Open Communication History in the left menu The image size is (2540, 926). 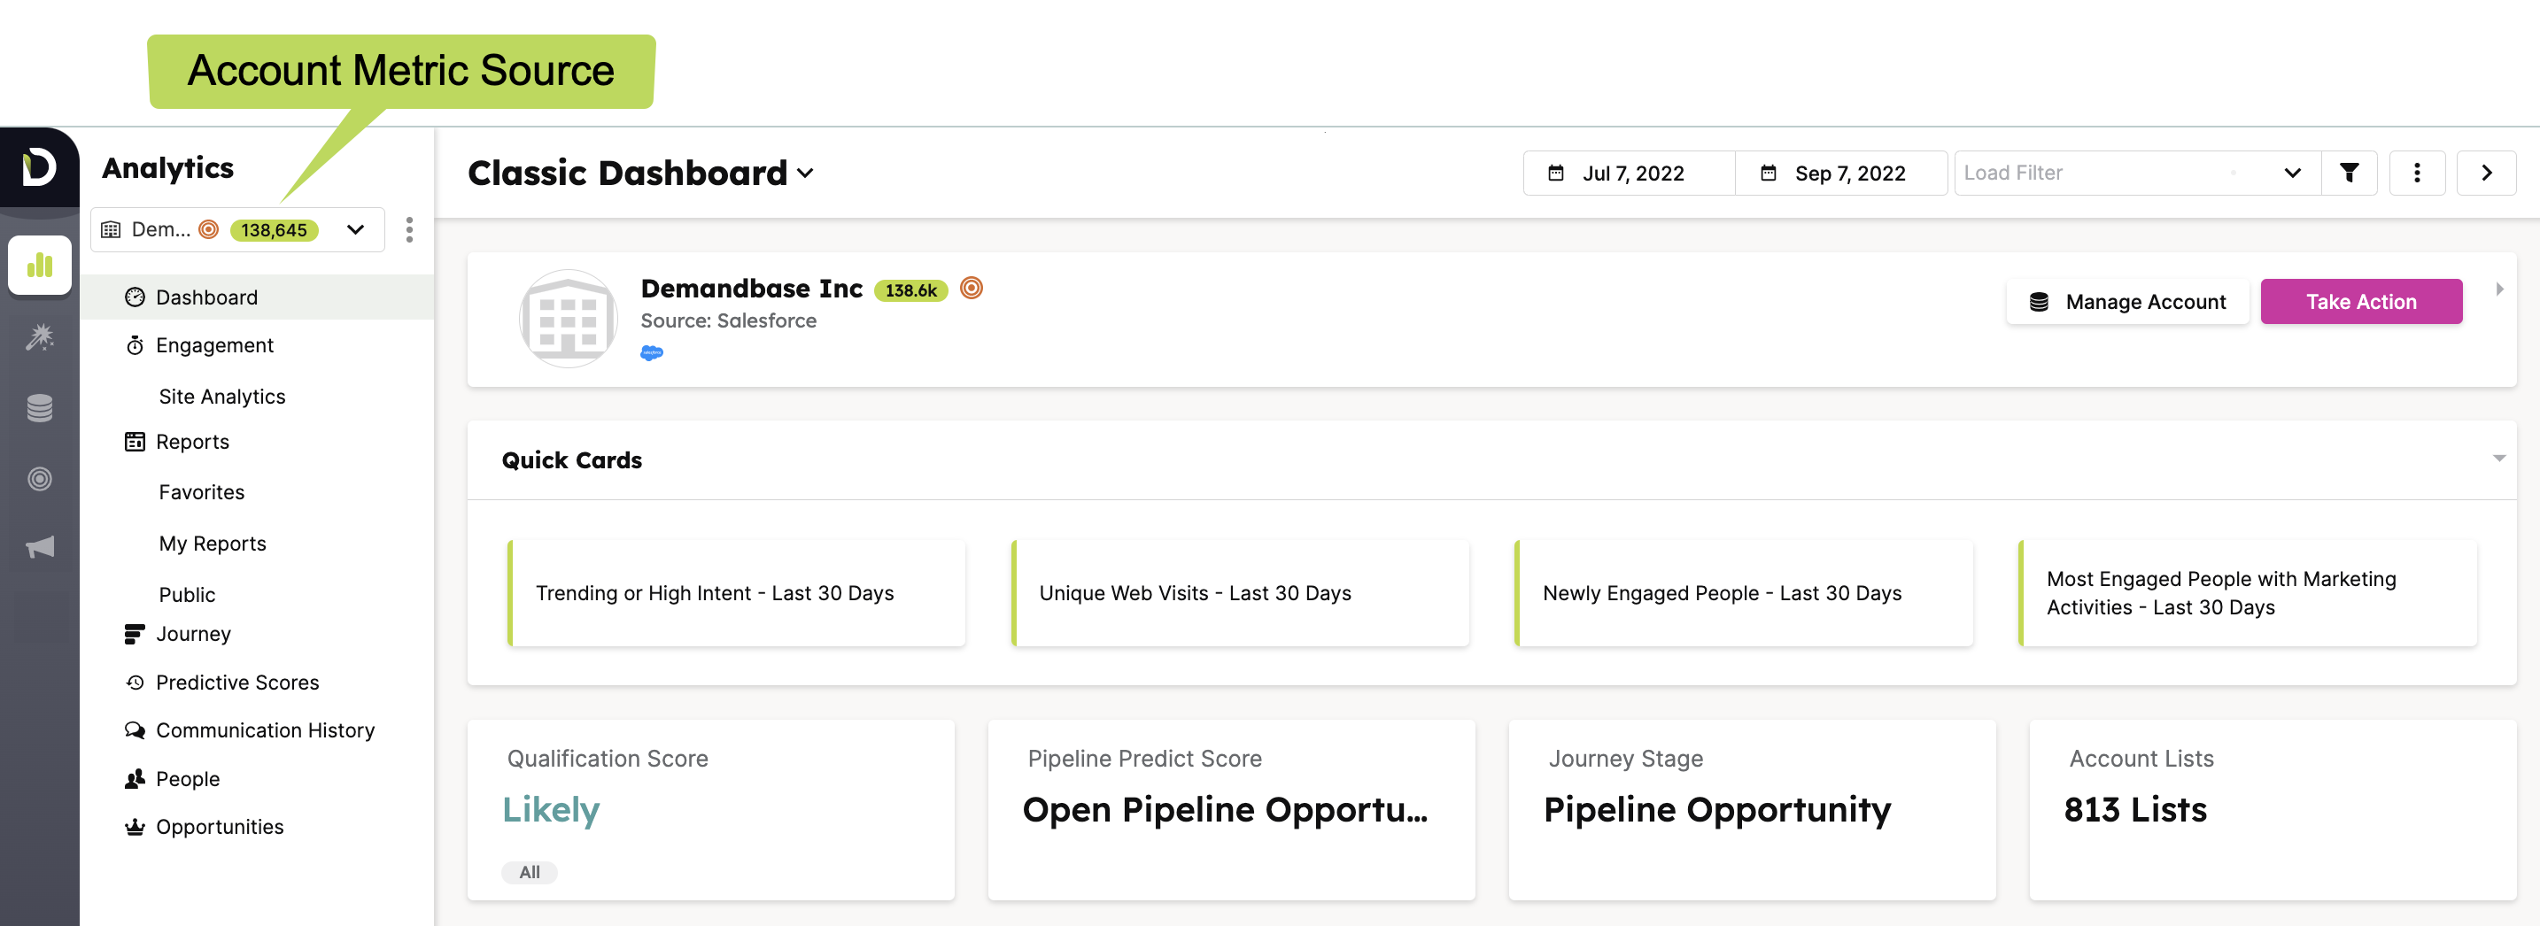(x=264, y=730)
